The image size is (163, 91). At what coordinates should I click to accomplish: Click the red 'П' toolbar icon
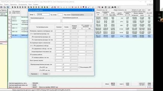click(81, 7)
